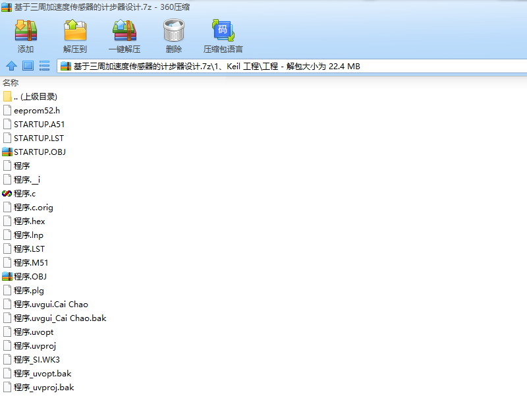The height and width of the screenshot is (410, 527).
Task: Select file 程序.hex
Action: pos(24,221)
